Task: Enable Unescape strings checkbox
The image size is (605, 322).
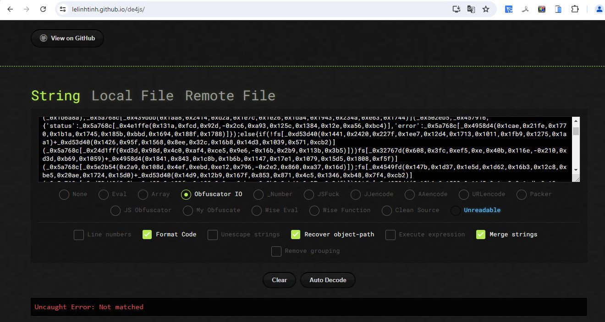Action: click(x=213, y=235)
